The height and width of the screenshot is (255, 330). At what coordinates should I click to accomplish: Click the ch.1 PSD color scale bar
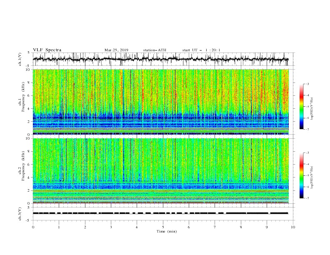[301, 107]
